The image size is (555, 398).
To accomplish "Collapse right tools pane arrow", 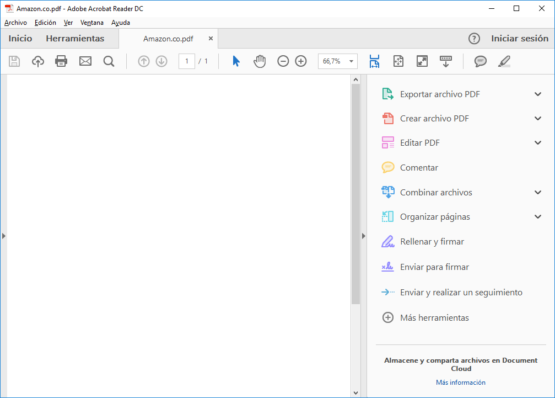I will [364, 236].
